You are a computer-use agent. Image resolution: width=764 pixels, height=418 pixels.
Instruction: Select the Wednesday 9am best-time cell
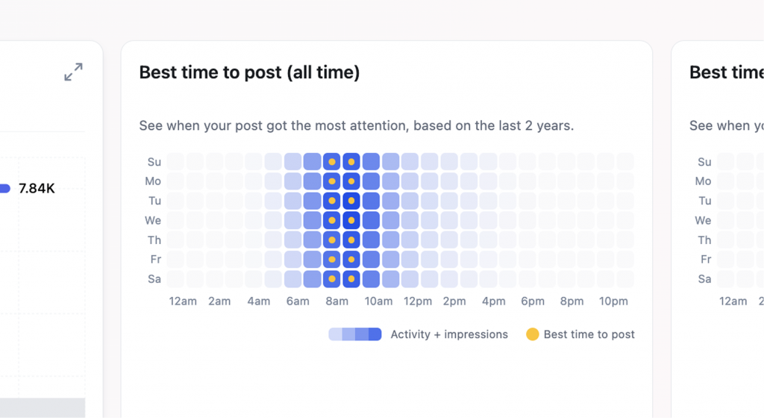[351, 220]
